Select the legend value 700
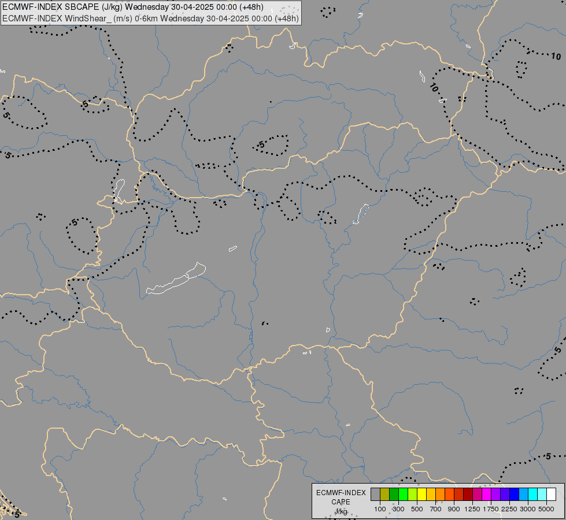Image resolution: width=566 pixels, height=520 pixels. 436,509
